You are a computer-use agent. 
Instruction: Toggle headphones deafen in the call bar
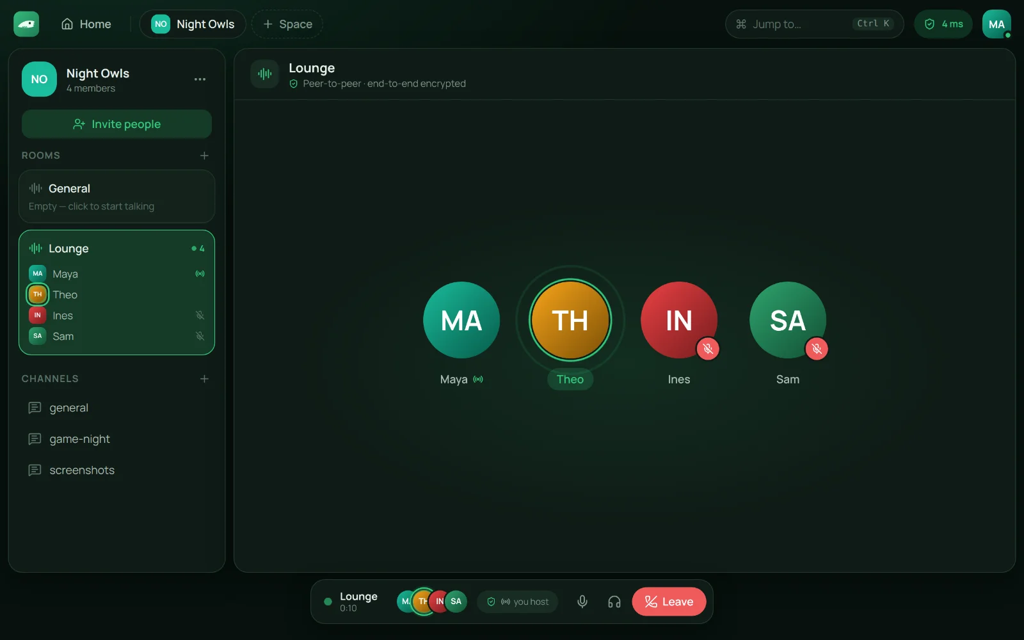614,602
